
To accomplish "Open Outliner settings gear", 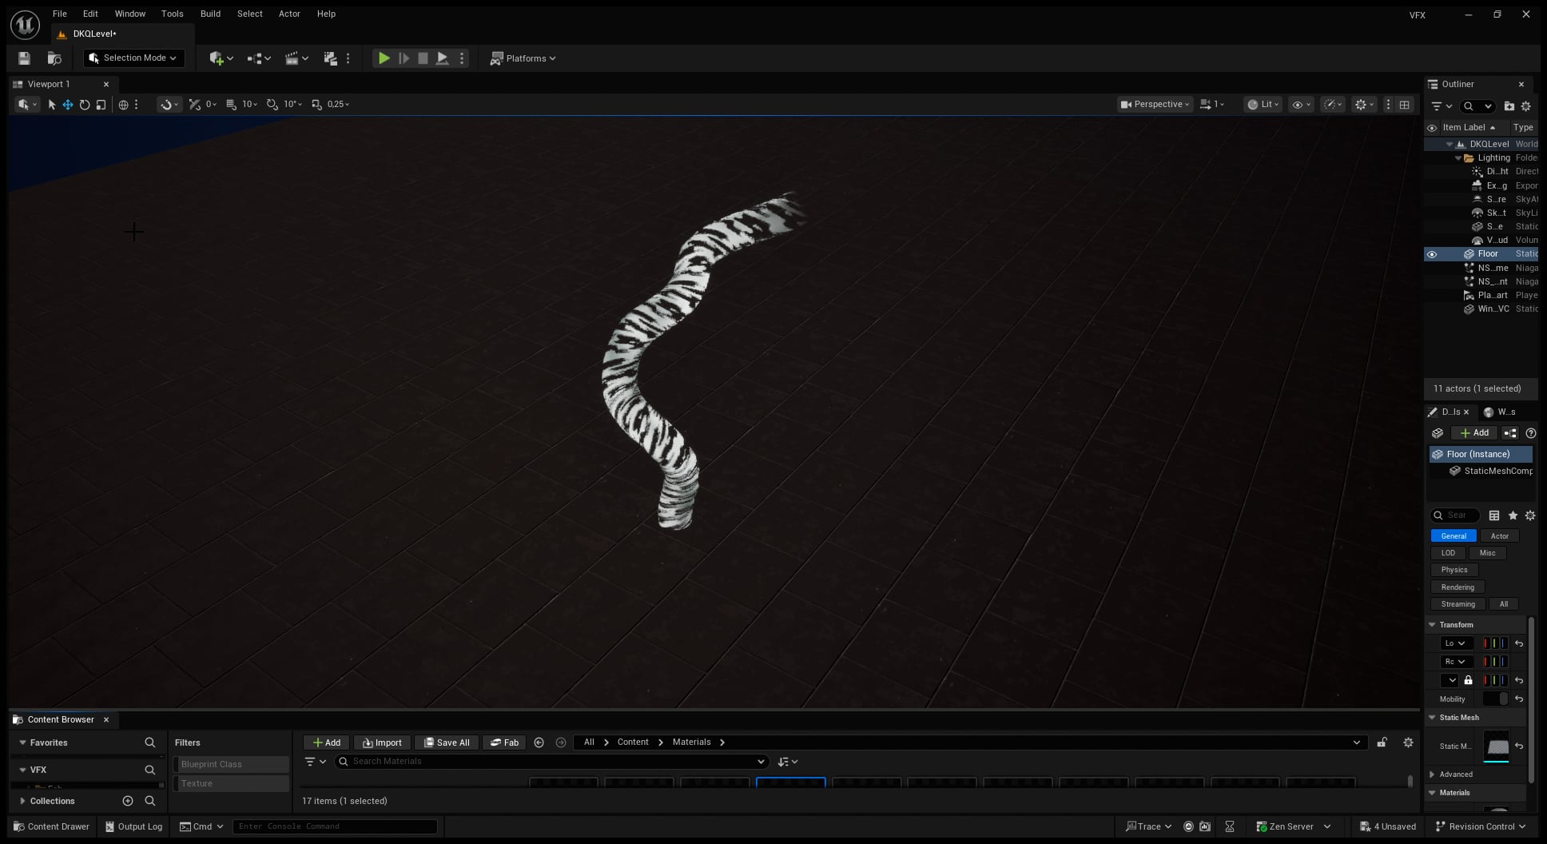I will click(1525, 106).
